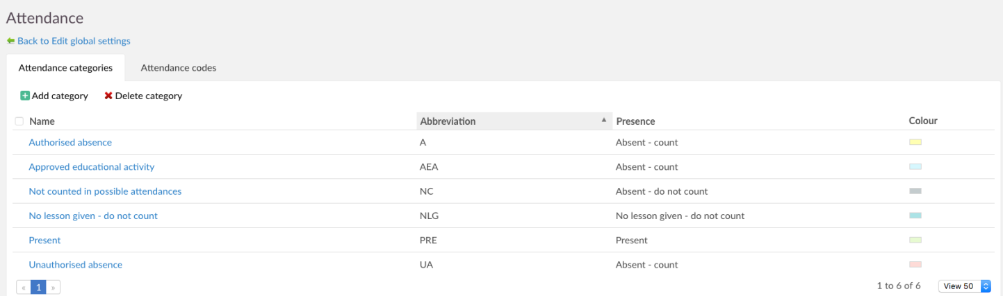
Task: Select the Attendance categories tab
Action: (x=65, y=68)
